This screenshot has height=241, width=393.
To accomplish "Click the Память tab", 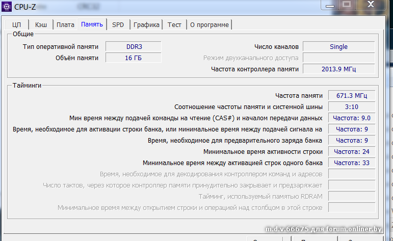I will [92, 24].
